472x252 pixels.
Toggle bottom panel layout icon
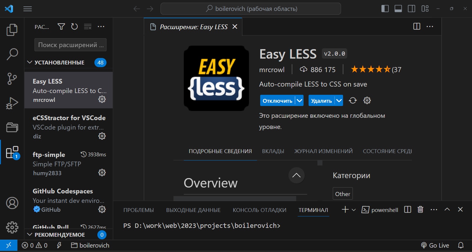point(398,9)
